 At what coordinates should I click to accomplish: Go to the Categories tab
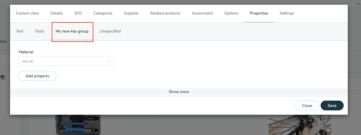(x=103, y=13)
